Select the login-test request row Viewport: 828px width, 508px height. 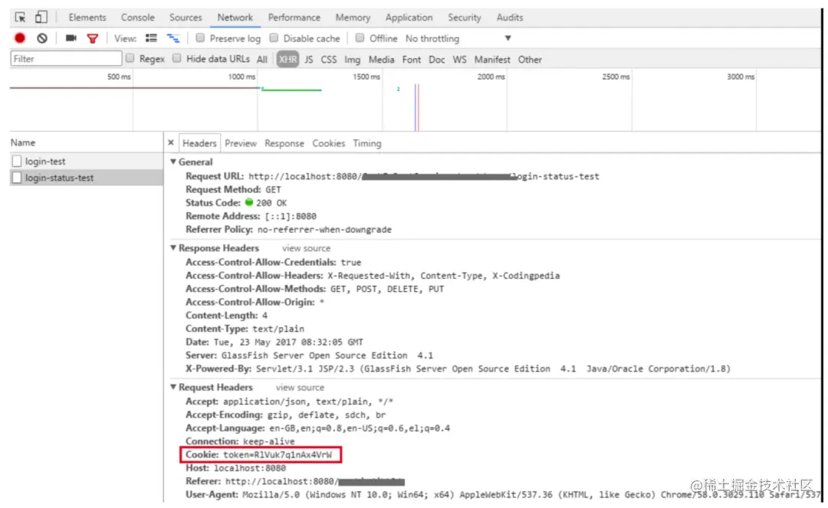87,162
